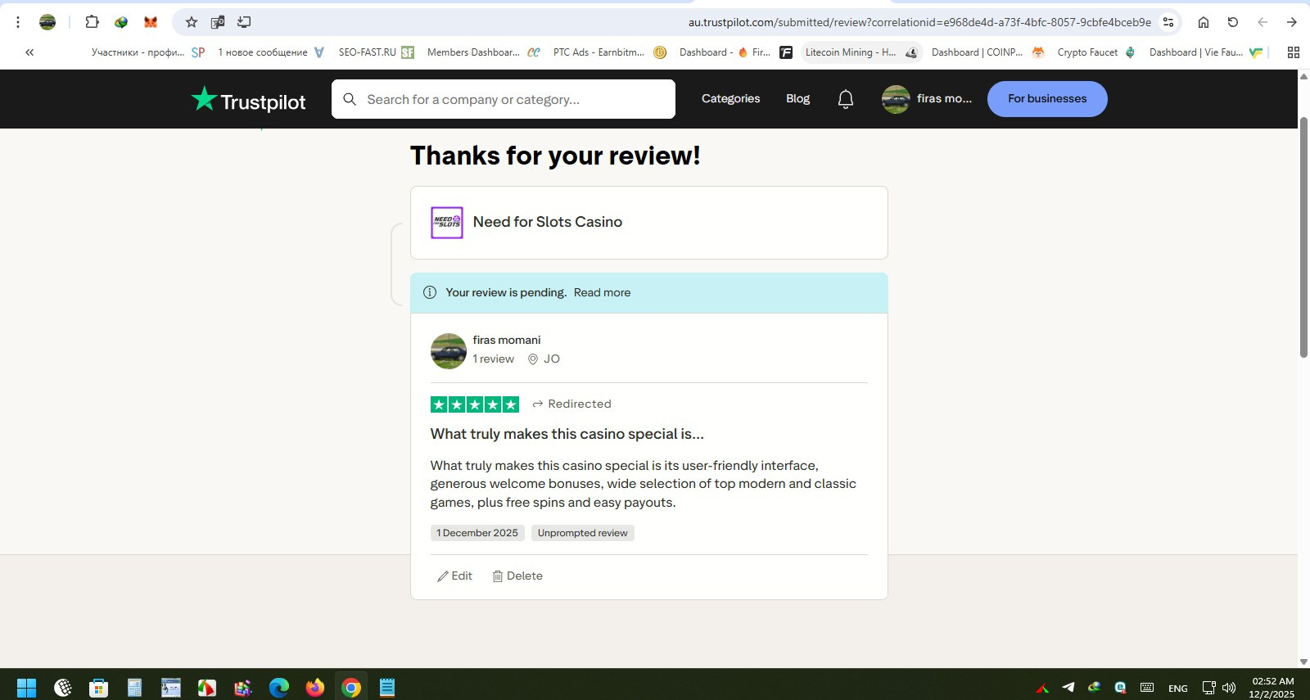
Task: Click the 1 December 2025 tag
Action: tap(477, 533)
